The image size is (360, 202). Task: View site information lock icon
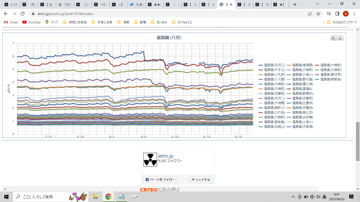tap(33, 14)
